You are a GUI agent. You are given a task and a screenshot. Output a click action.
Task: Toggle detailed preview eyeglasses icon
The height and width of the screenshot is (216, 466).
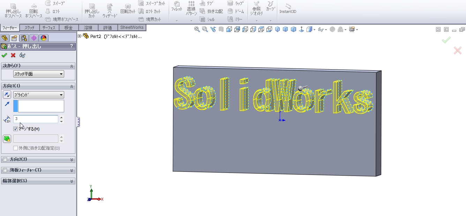[22, 55]
